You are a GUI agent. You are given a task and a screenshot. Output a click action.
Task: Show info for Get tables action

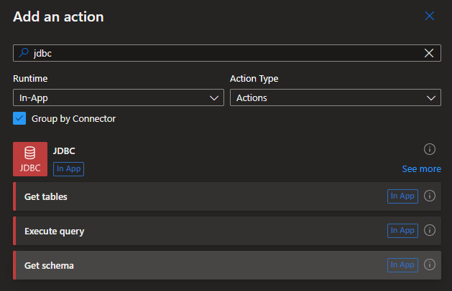(430, 196)
